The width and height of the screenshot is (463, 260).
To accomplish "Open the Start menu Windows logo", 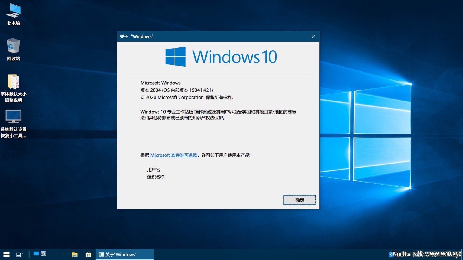I will (6, 254).
